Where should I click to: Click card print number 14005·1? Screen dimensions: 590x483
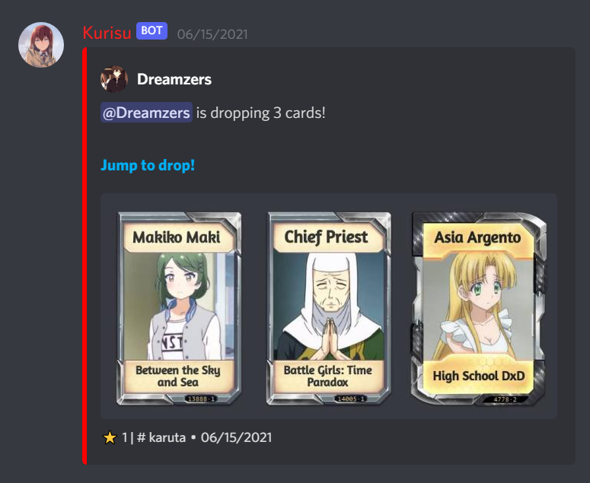pyautogui.click(x=351, y=399)
